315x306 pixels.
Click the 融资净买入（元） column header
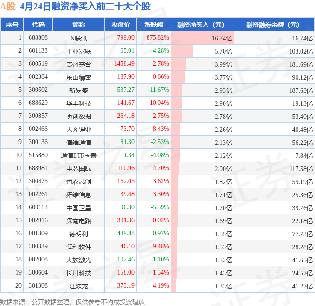[x=202, y=24]
